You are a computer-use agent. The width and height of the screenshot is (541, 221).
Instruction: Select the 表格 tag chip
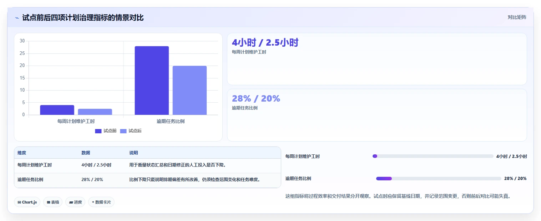(53, 202)
